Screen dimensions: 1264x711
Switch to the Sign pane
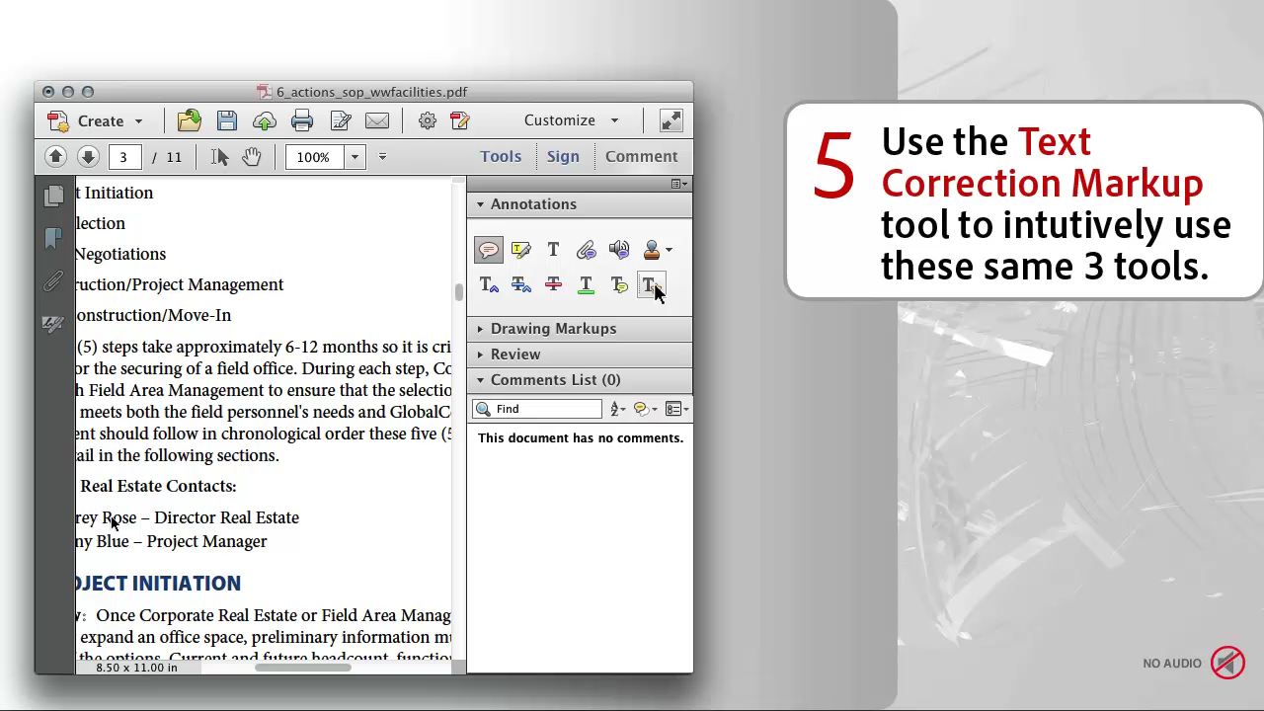click(563, 156)
